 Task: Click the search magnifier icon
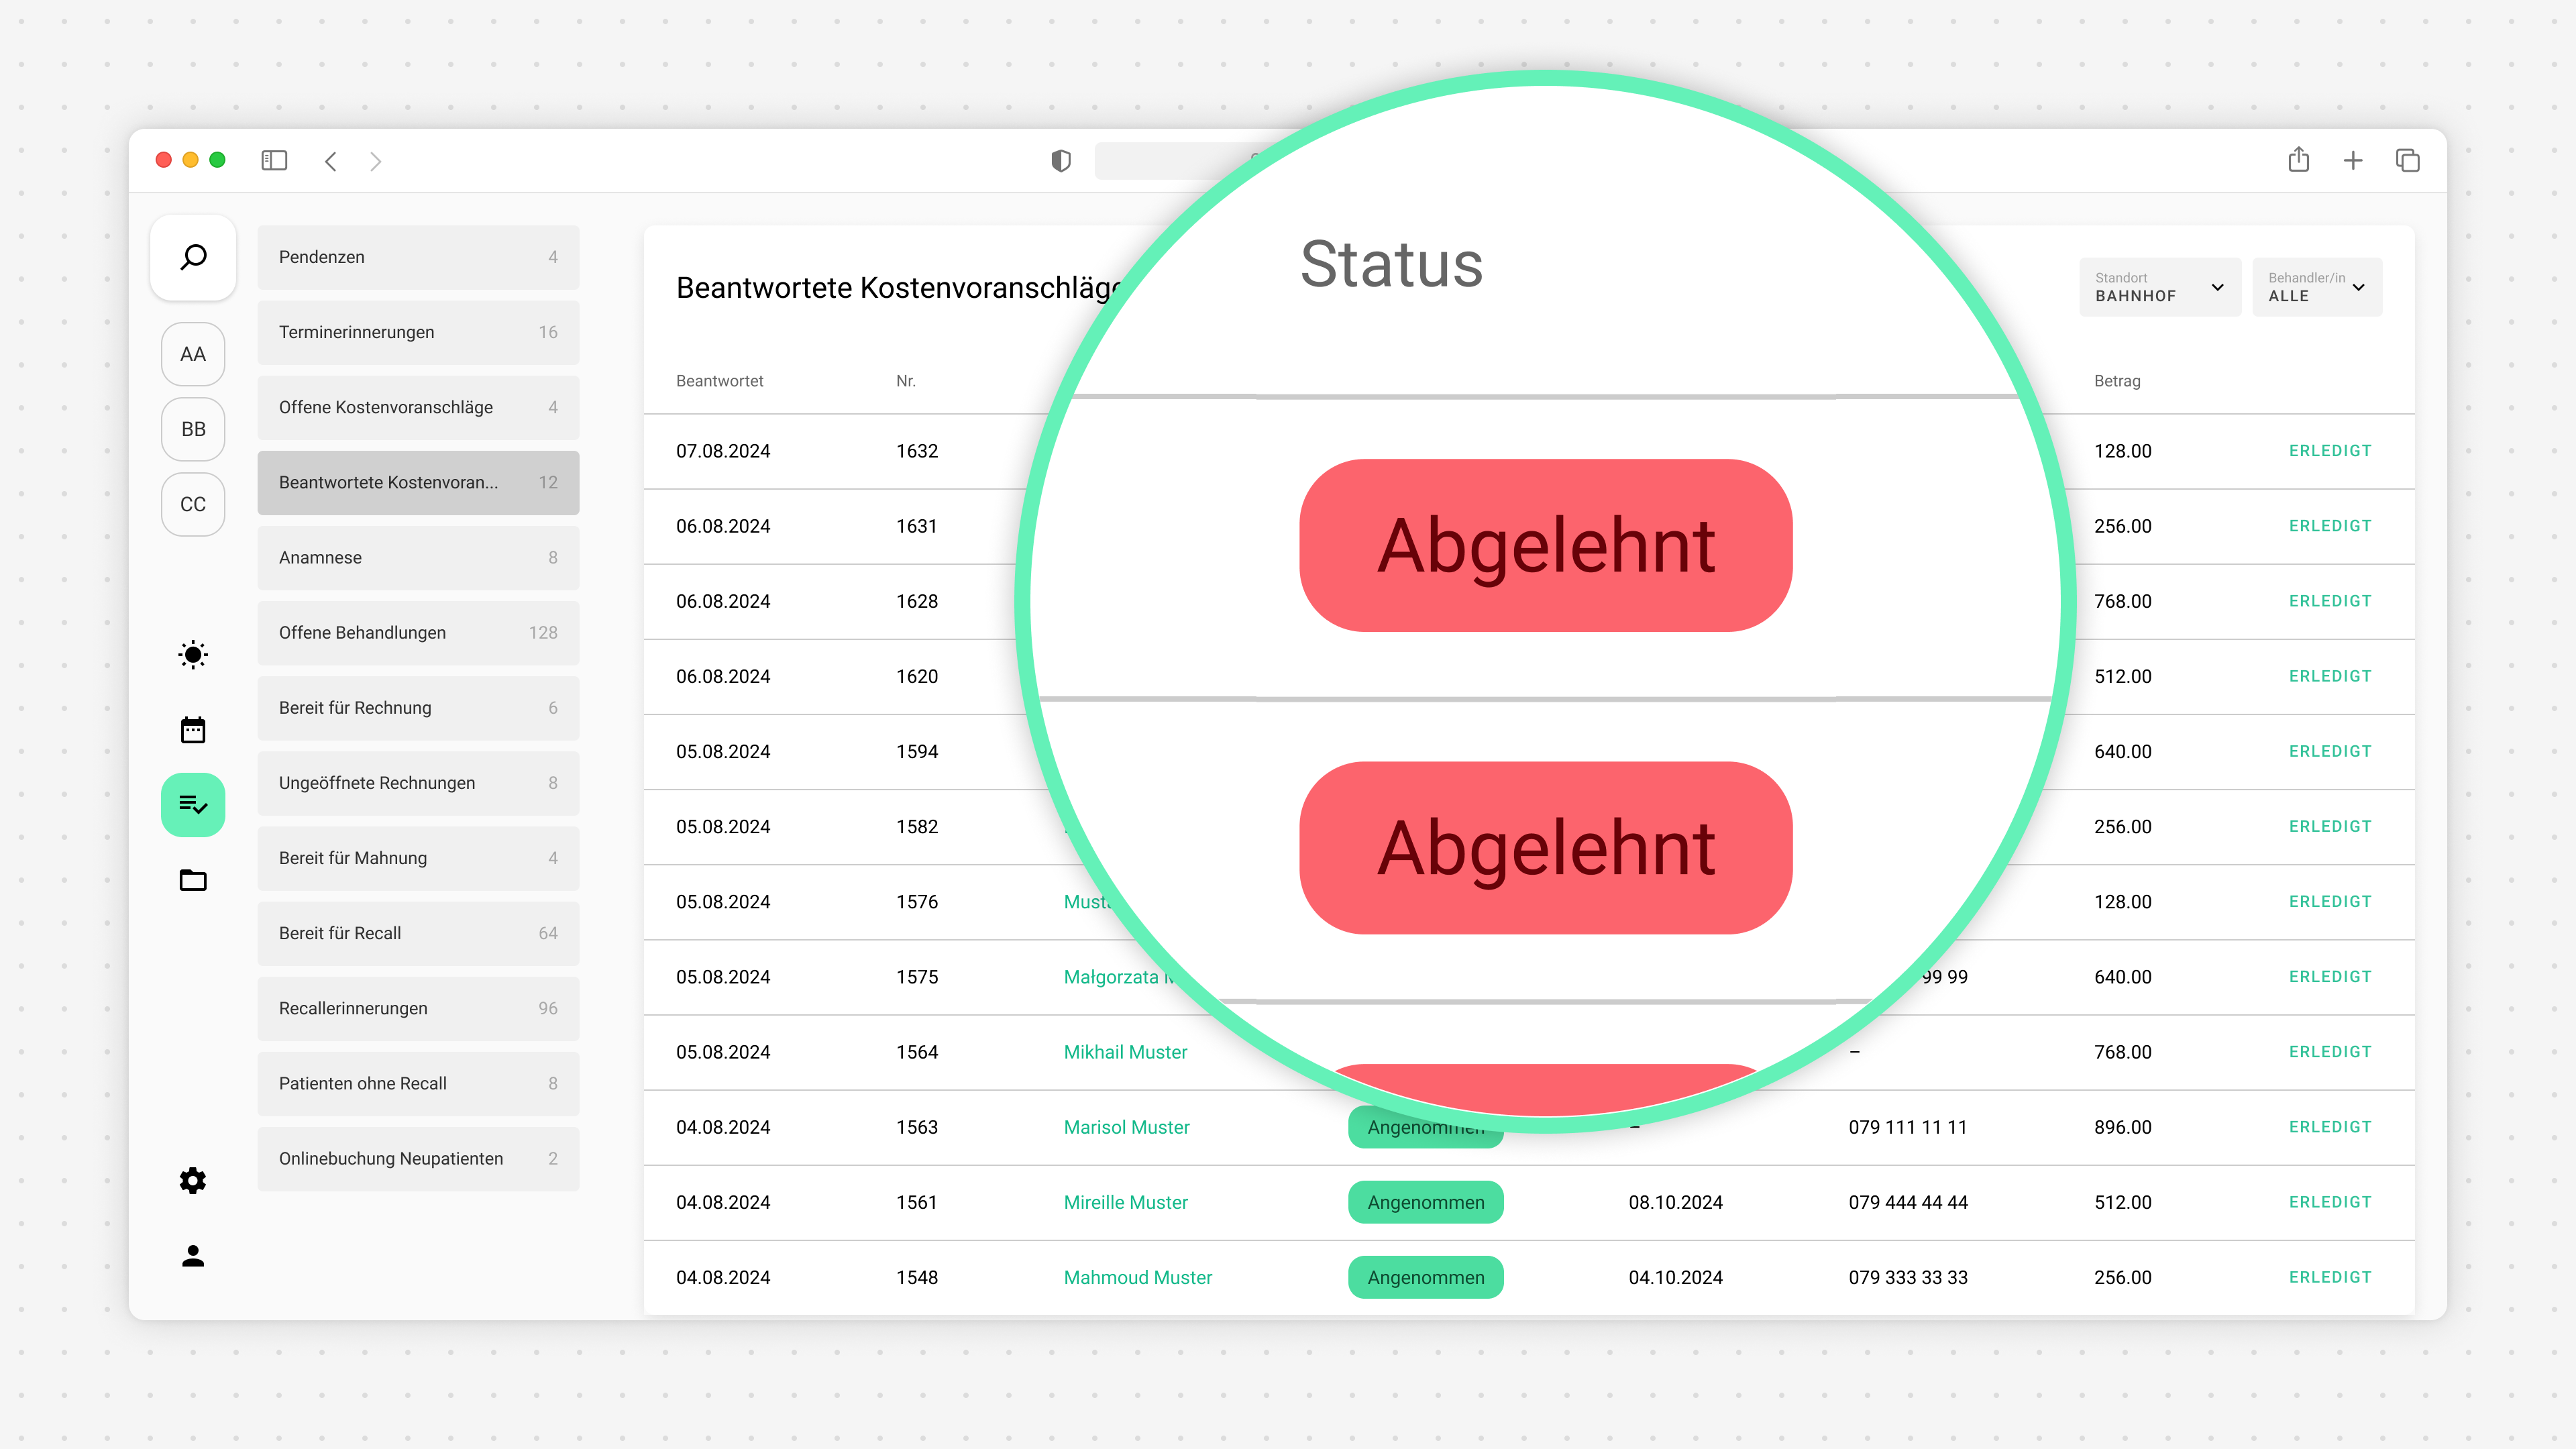click(193, 257)
